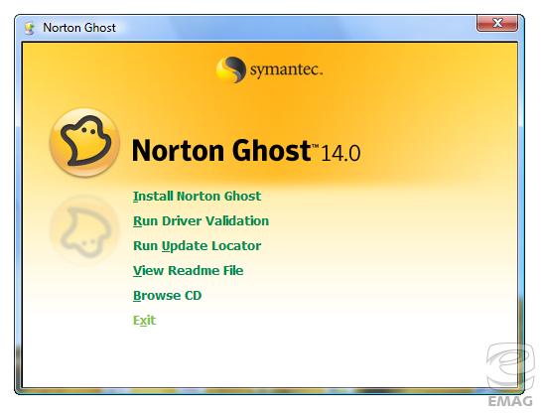Click the Norton Ghost 14.0 title text
The image size is (543, 413).
click(x=246, y=151)
